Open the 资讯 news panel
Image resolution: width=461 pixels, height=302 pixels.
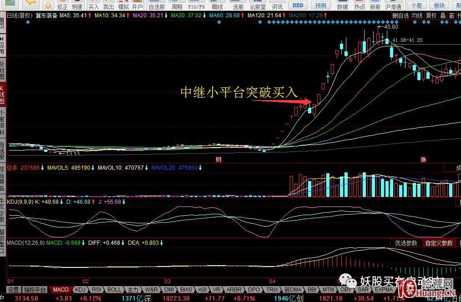click(x=277, y=5)
